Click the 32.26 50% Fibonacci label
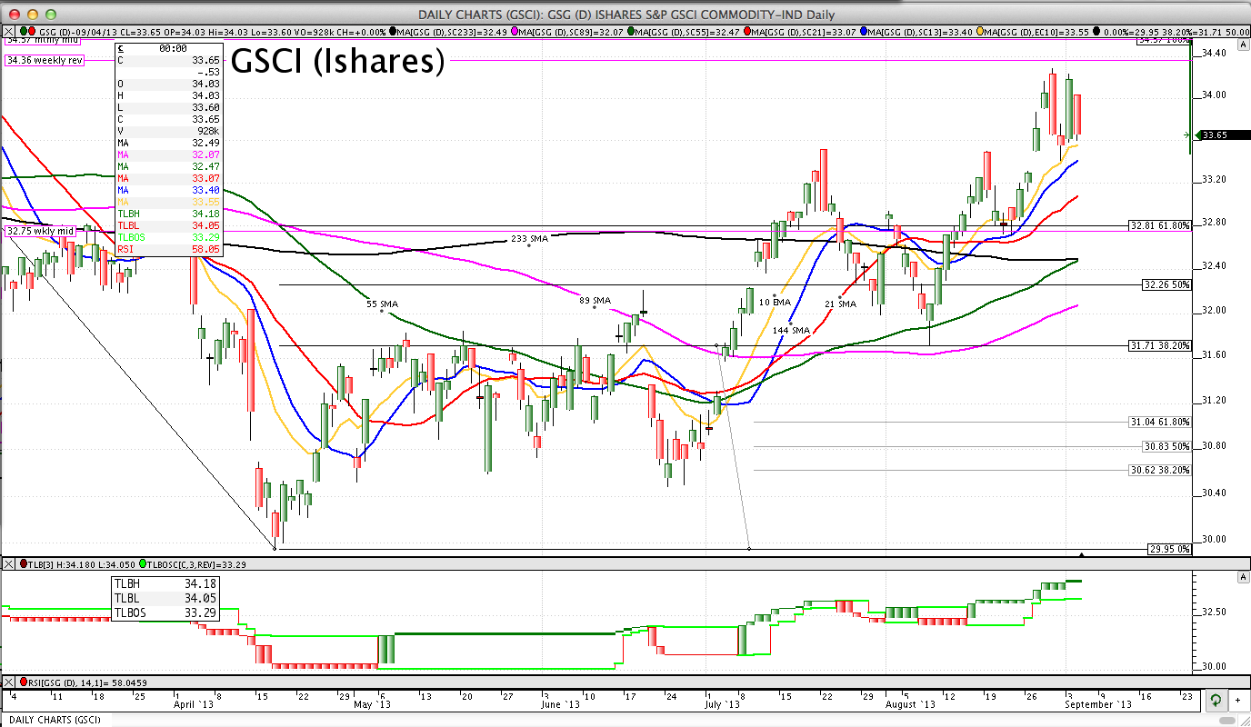1251x727 pixels. click(1166, 284)
